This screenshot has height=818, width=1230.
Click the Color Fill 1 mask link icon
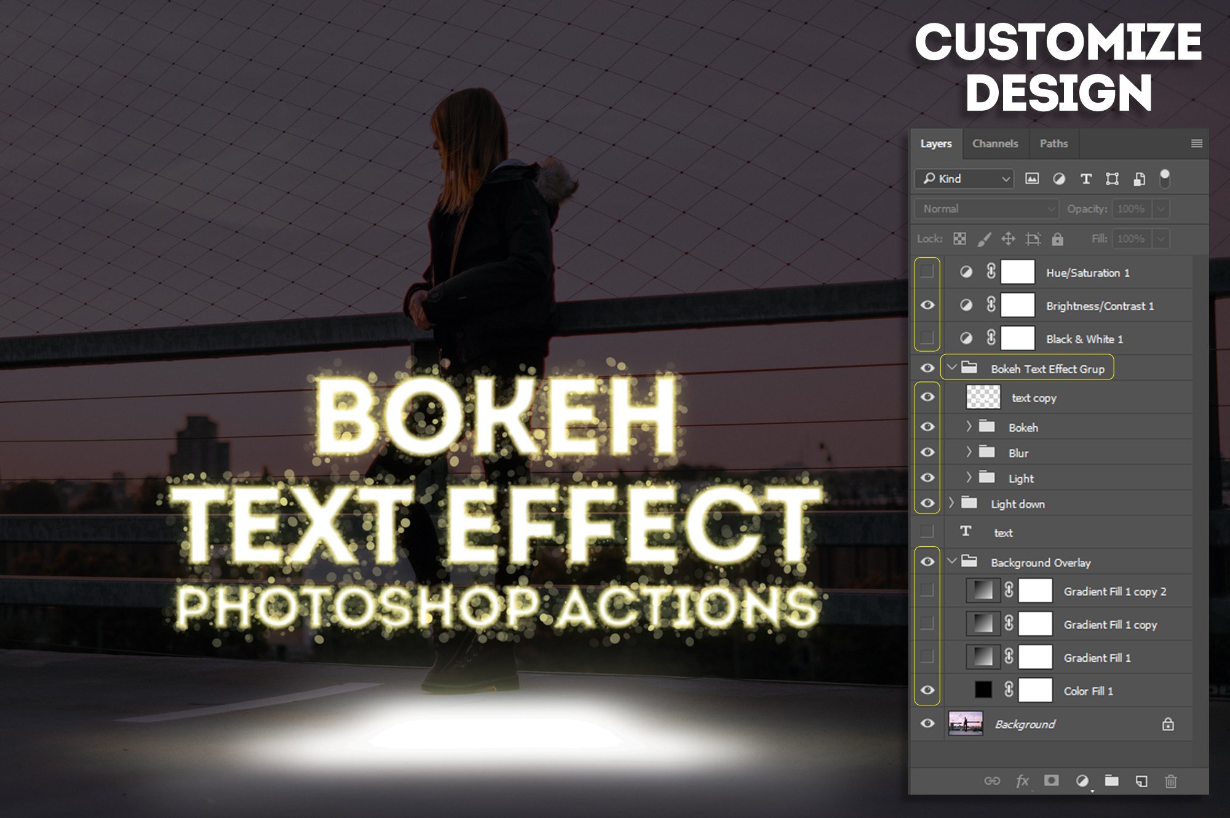(1009, 689)
